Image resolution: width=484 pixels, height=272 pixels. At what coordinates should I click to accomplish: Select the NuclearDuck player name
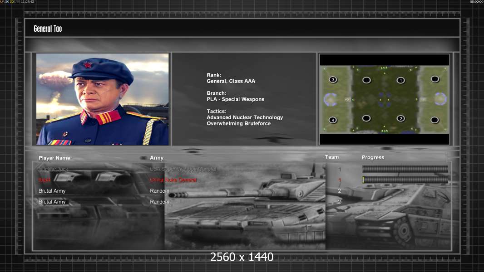pos(54,169)
